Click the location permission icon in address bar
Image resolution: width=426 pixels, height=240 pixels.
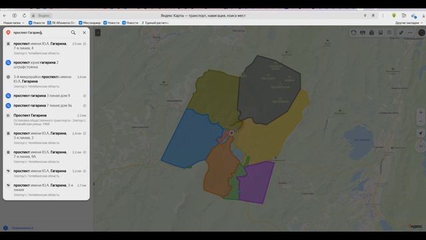(365, 16)
